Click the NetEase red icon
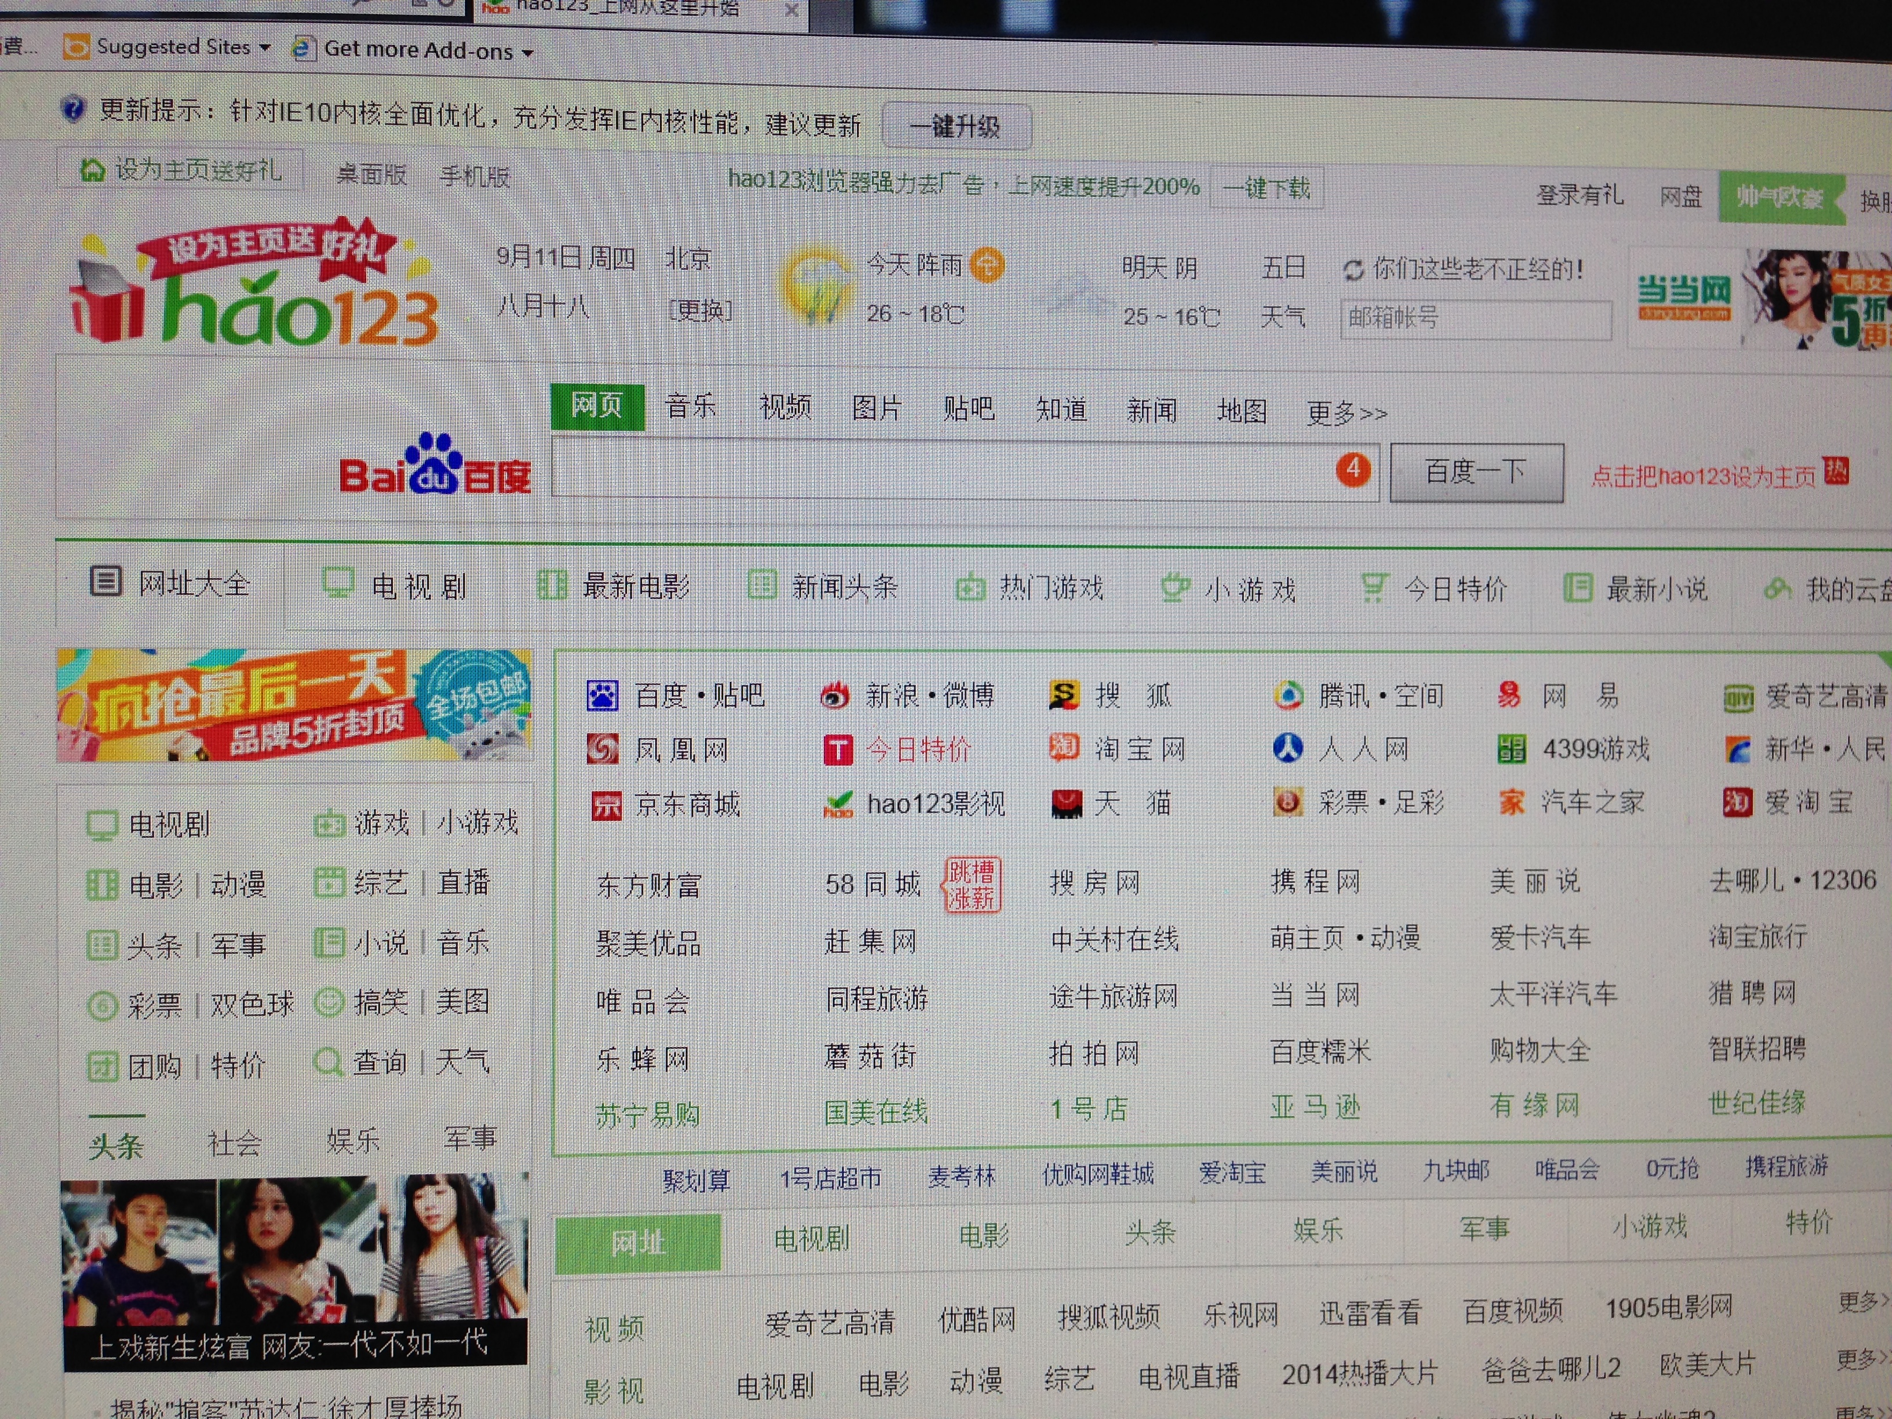 click(1509, 694)
